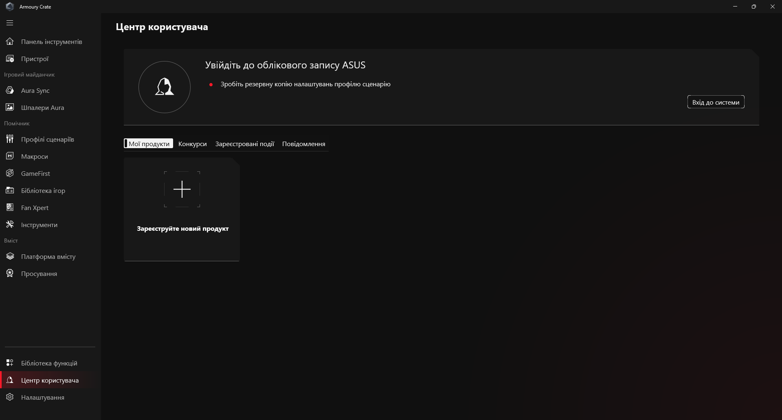The image size is (782, 420).
Task: Click the Платформа вмісту layers icon
Action: pos(10,256)
